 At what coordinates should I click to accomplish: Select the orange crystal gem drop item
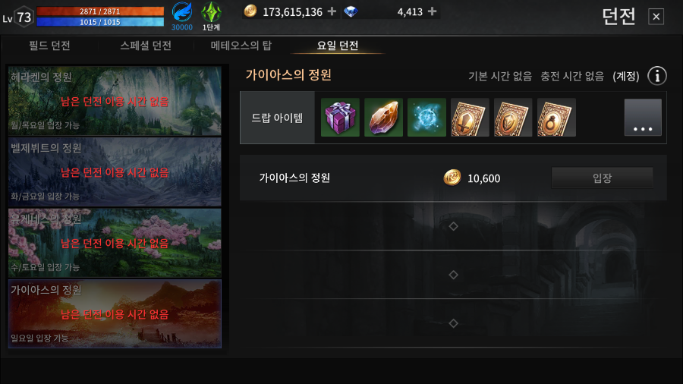click(x=383, y=117)
